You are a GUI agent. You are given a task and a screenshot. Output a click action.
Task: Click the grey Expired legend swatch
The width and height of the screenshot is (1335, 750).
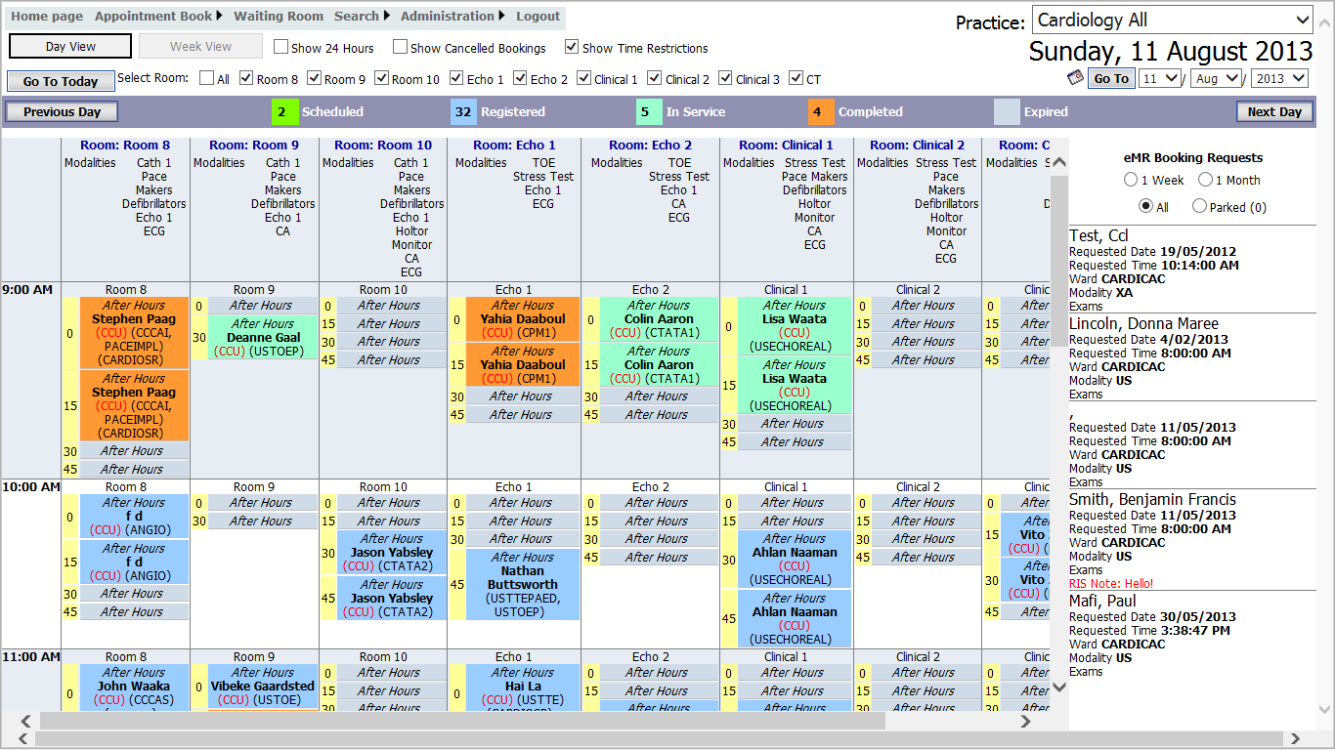click(1007, 111)
